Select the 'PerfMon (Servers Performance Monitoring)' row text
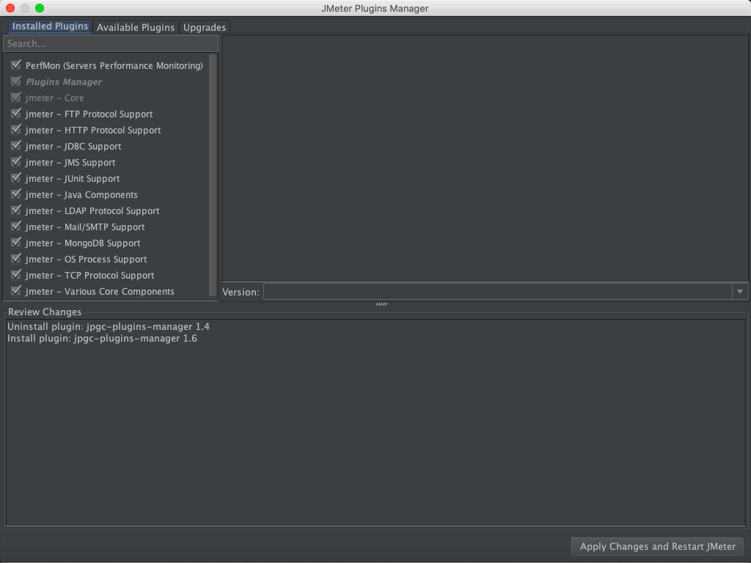751x563 pixels. (114, 65)
